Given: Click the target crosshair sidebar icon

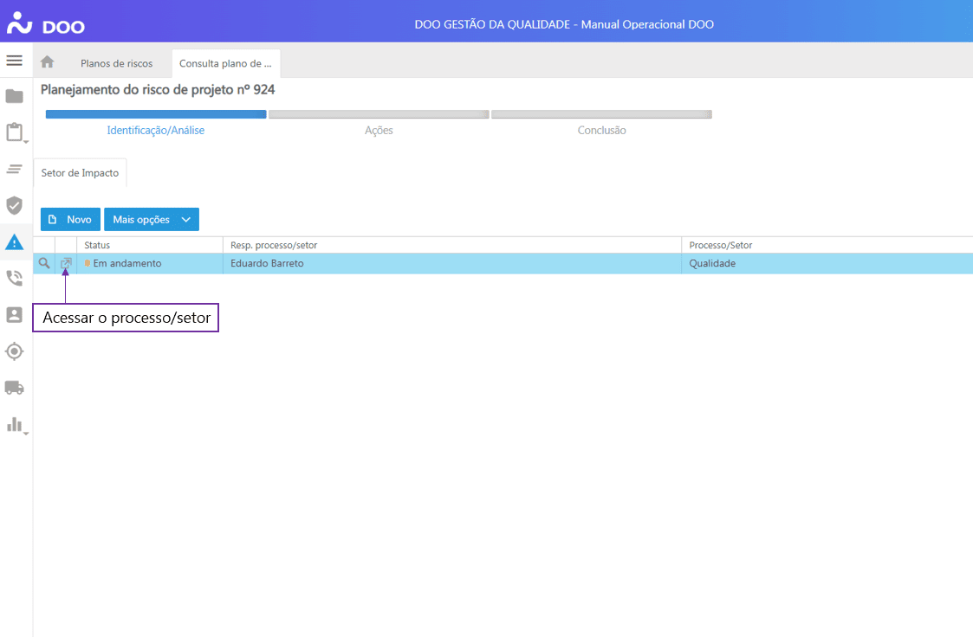Looking at the screenshot, I should click(x=15, y=351).
